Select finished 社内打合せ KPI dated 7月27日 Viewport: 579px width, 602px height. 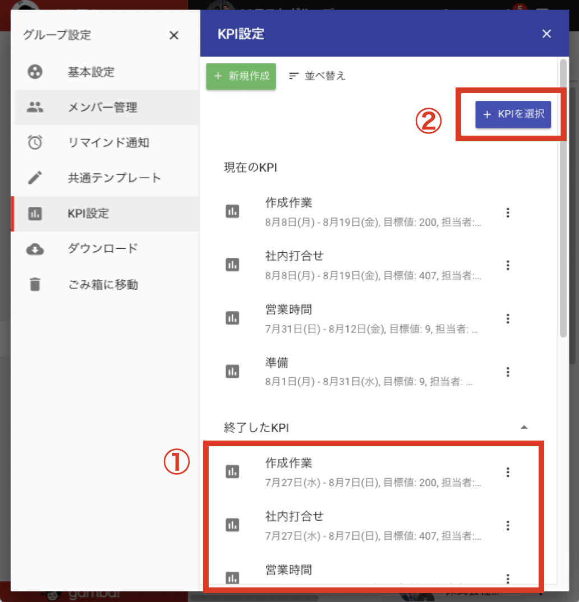click(372, 526)
